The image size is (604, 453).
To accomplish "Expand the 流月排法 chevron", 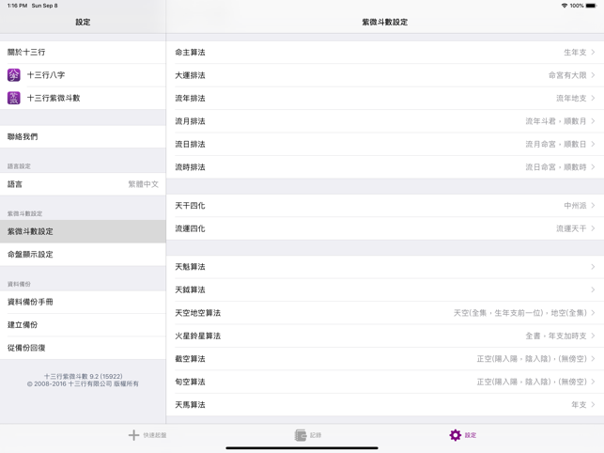I will coord(593,121).
